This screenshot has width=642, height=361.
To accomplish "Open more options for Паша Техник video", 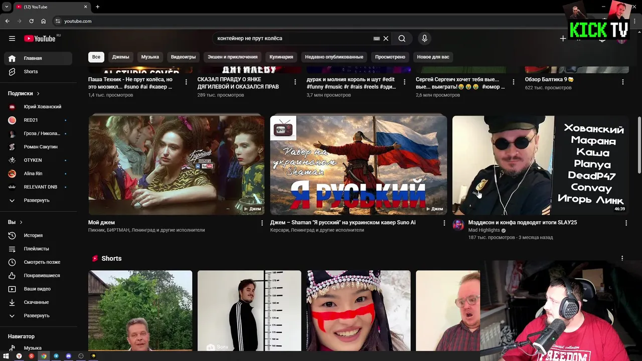I will click(x=186, y=82).
